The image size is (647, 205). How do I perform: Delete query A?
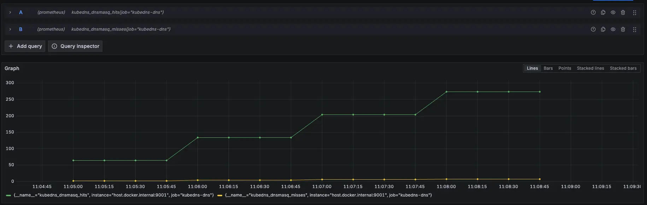click(623, 12)
